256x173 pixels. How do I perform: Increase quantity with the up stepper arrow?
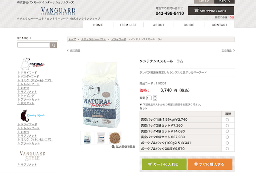[155, 97]
